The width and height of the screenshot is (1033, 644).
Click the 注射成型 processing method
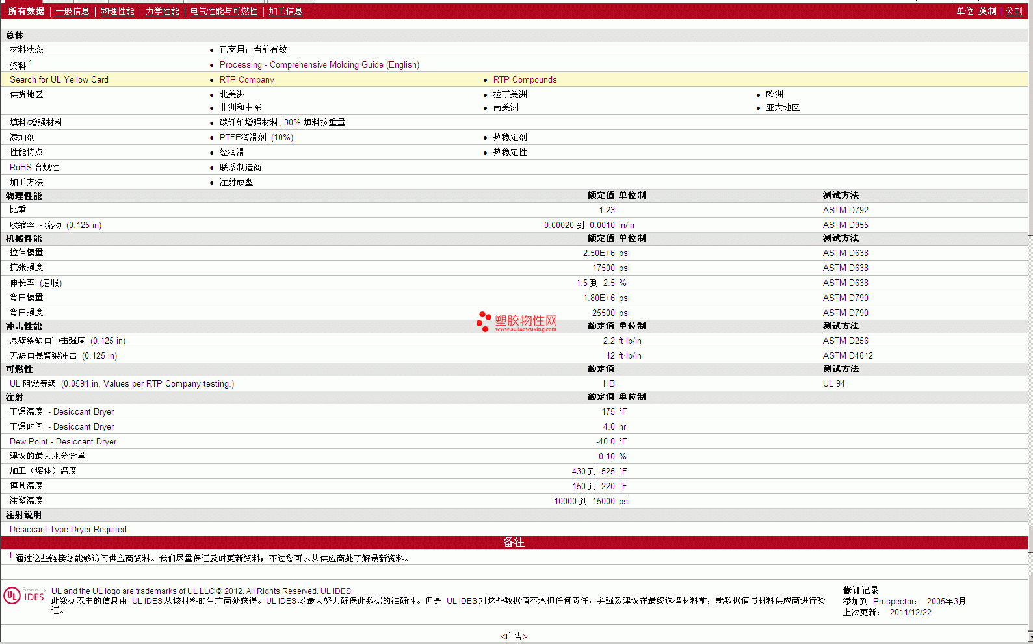coord(236,182)
